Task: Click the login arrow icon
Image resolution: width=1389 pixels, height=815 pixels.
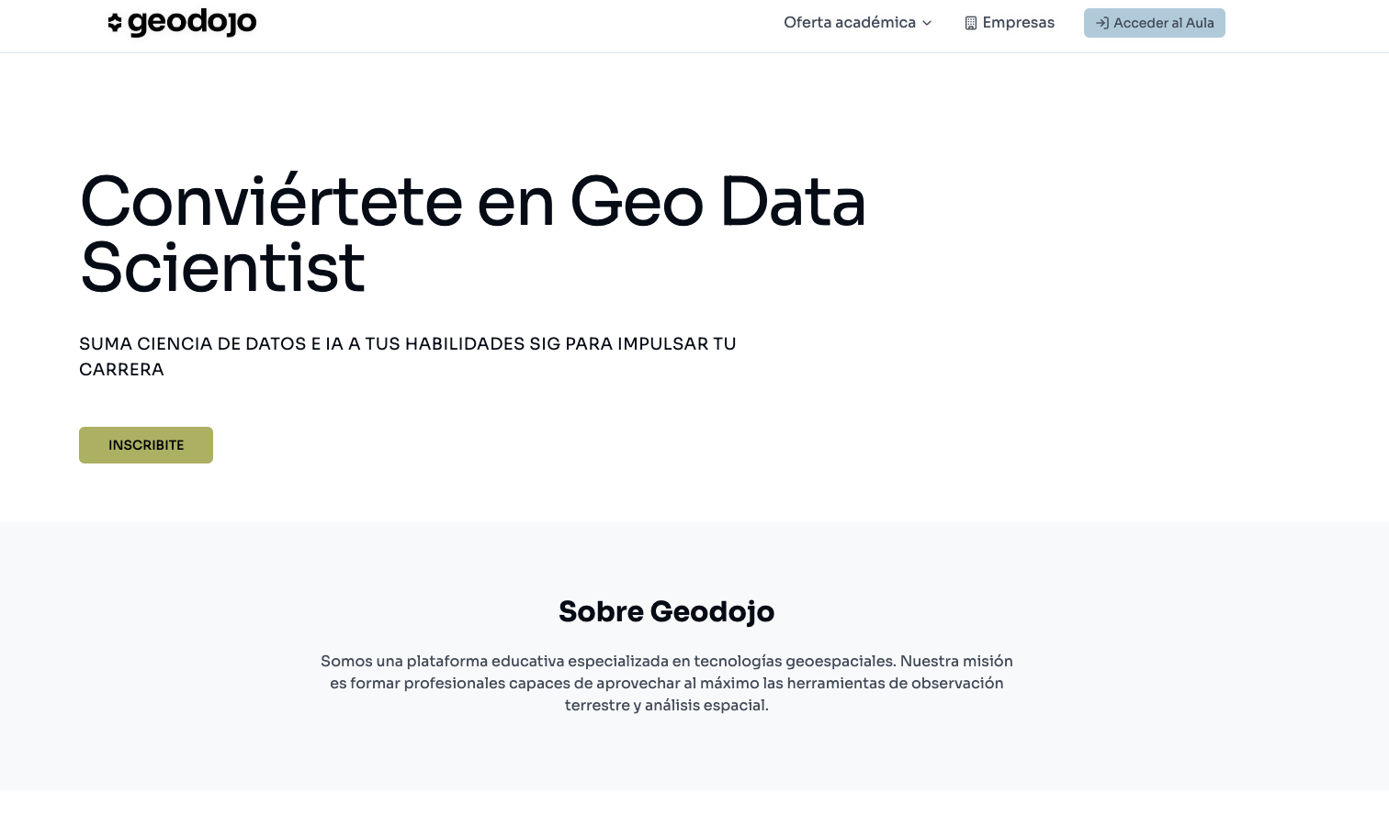Action: click(1102, 23)
